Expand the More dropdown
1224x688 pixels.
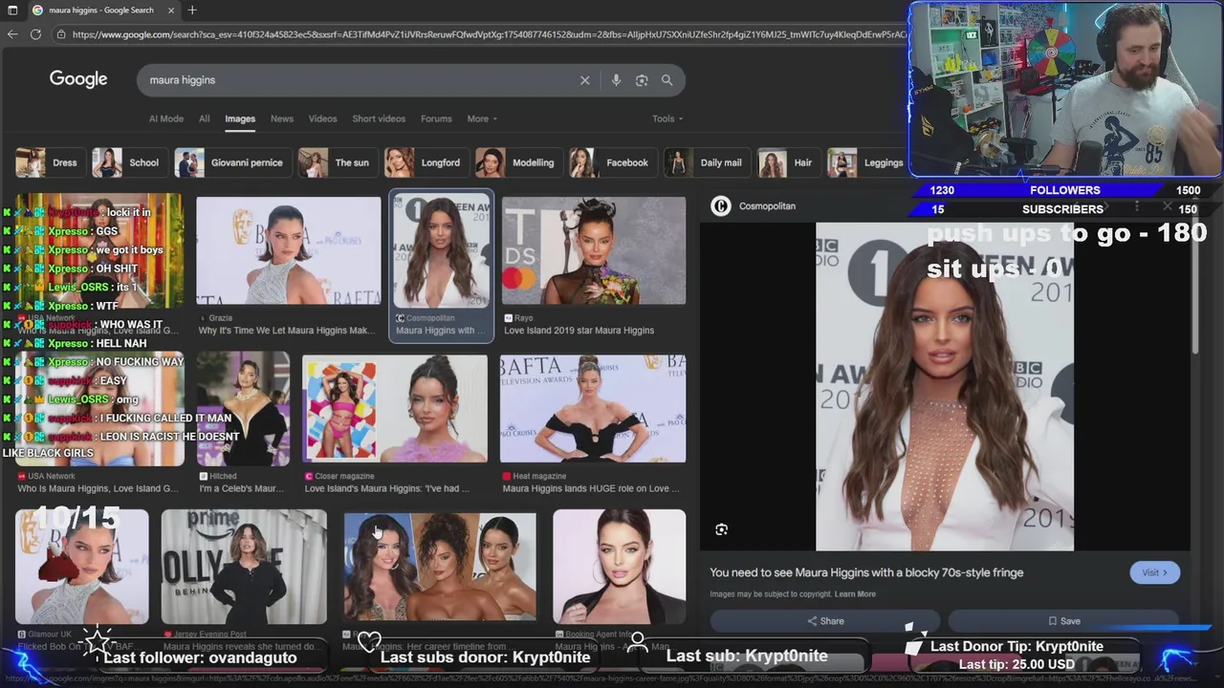(482, 118)
